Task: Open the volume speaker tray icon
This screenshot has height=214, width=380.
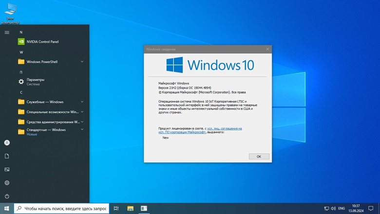Action: (333, 208)
